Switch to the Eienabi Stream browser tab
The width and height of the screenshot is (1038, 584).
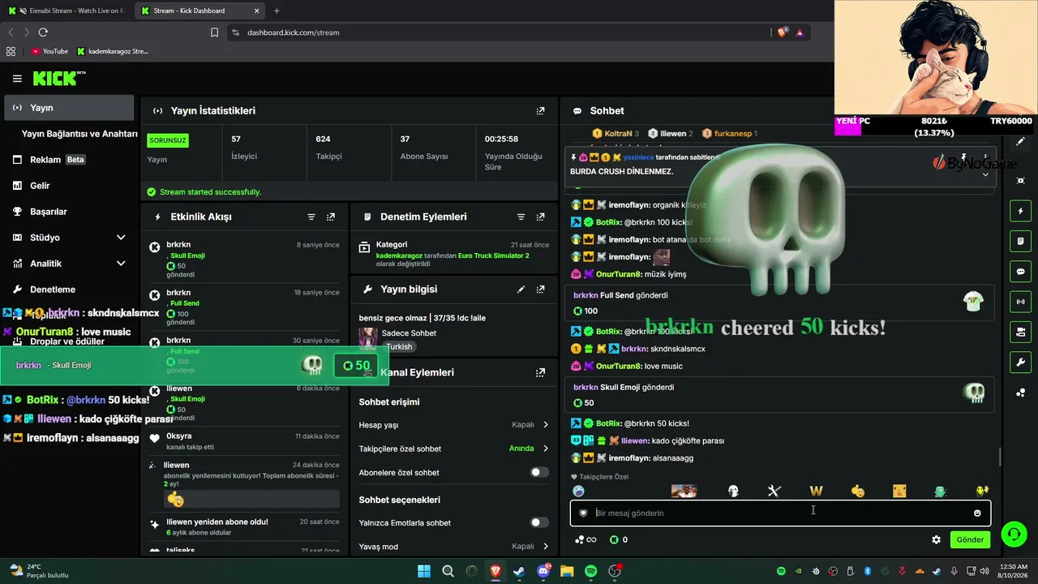68,11
